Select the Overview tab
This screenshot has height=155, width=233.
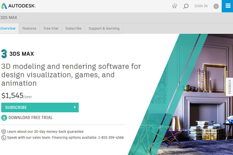click(9, 28)
